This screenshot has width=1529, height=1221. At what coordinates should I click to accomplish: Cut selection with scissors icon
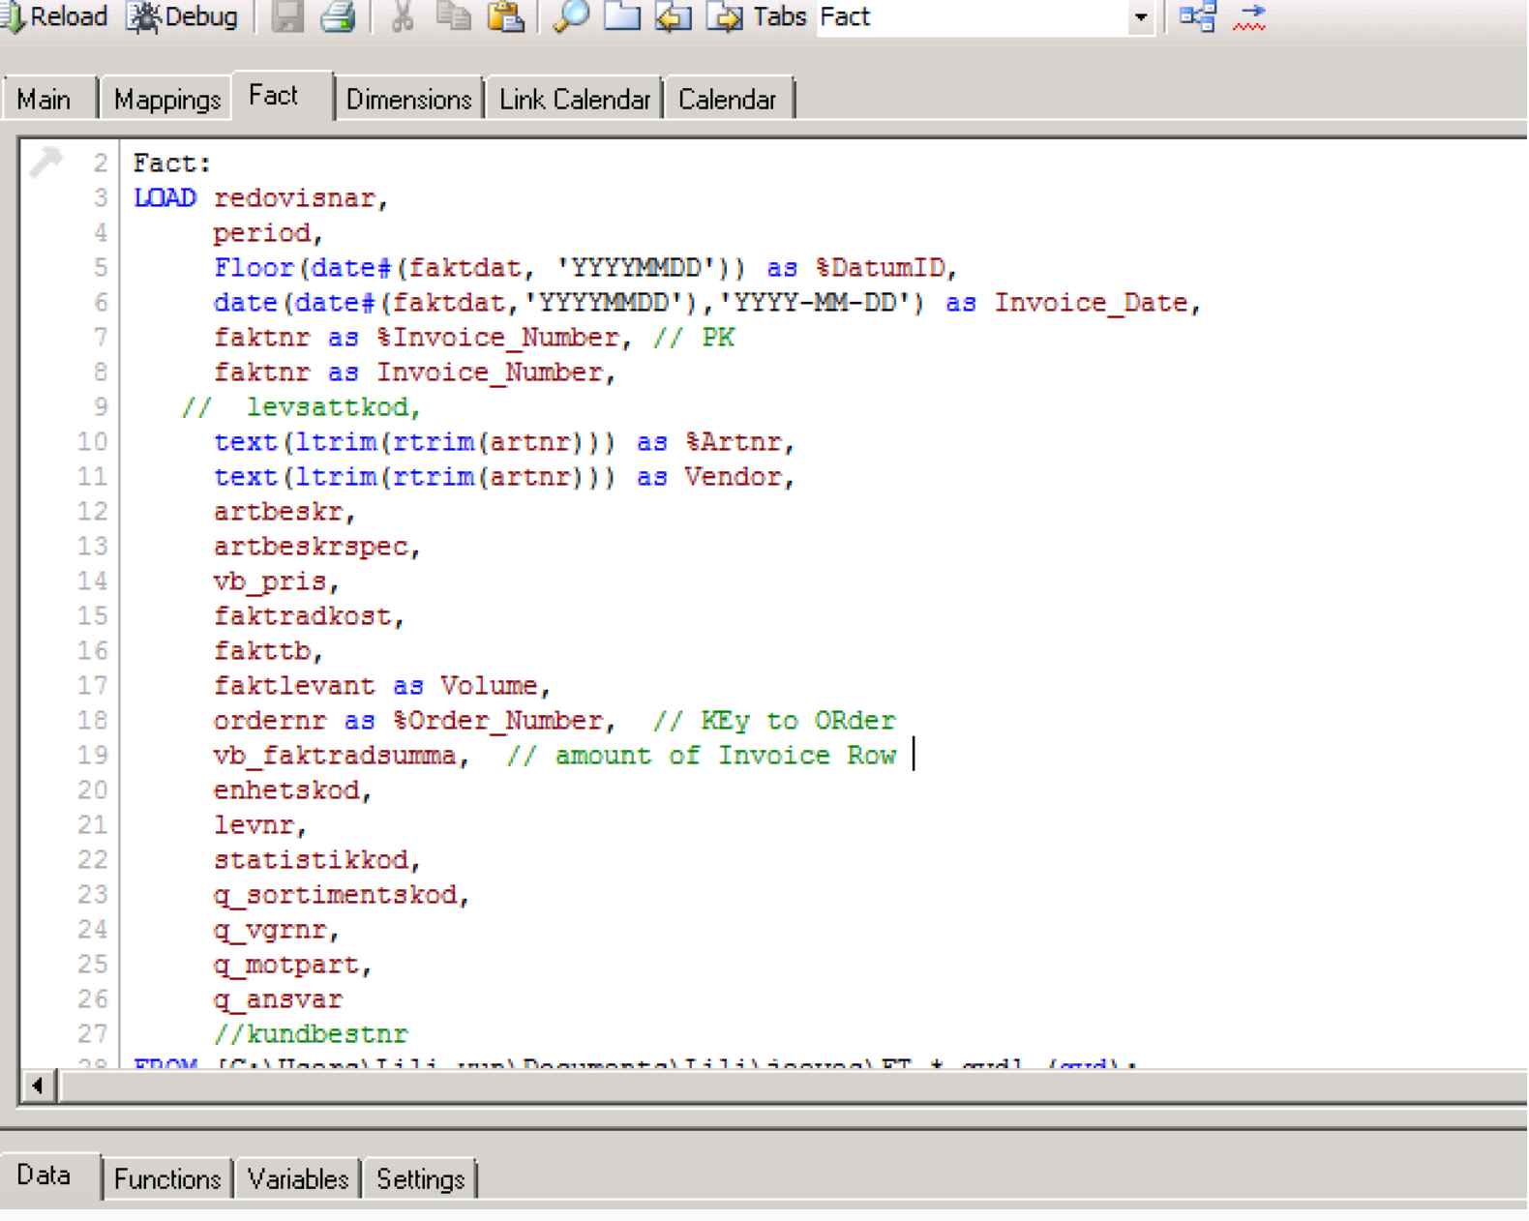[x=403, y=16]
